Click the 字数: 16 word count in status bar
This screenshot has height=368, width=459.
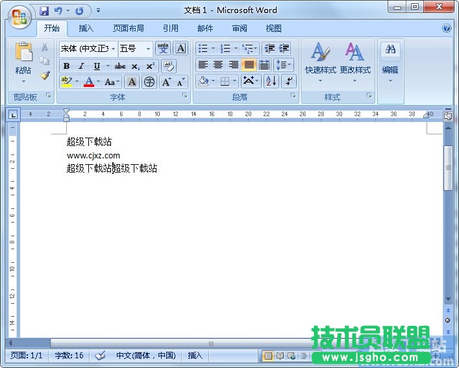pos(69,356)
